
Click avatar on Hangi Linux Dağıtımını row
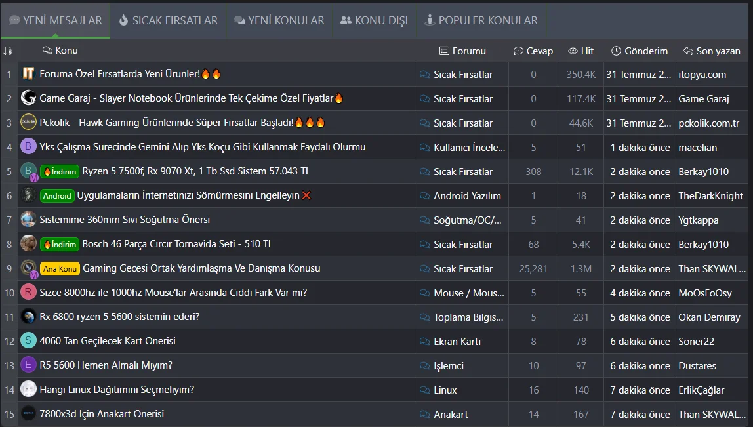pyautogui.click(x=28, y=389)
